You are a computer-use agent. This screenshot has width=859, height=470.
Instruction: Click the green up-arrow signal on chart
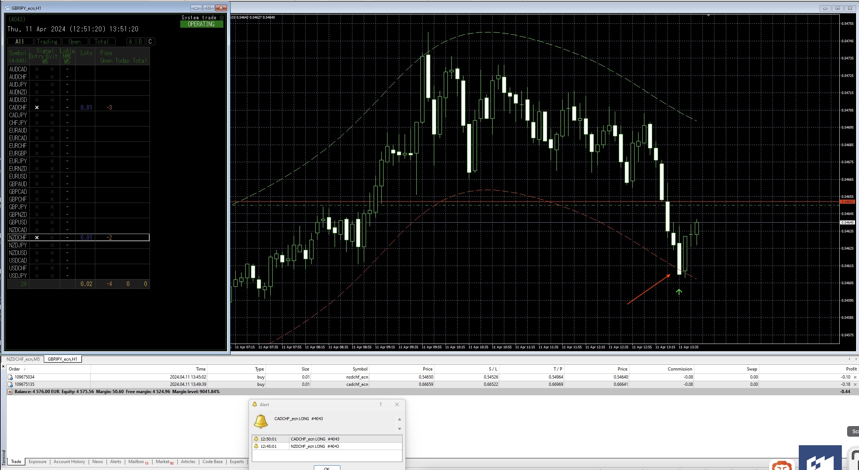click(x=679, y=292)
